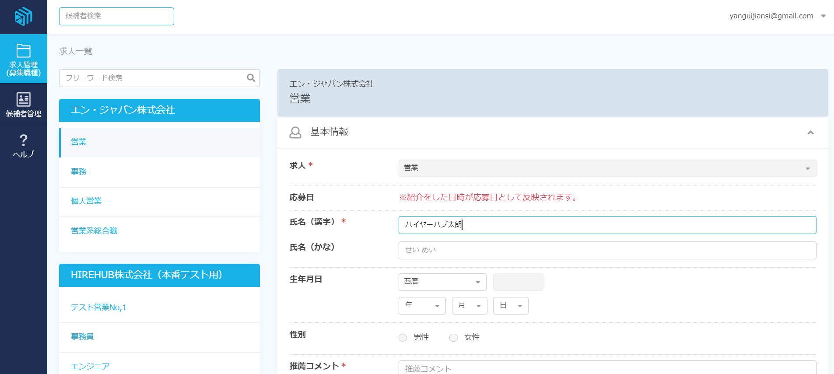Image resolution: width=834 pixels, height=374 pixels.
Task: Click the HireHub logo icon
Action: click(x=24, y=17)
